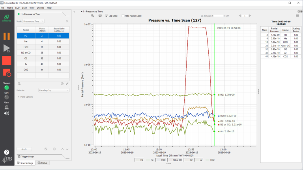Viewport: 303px width, 170px height.
Task: Uncheck the Log Scale checkbox
Action: pyautogui.click(x=107, y=16)
